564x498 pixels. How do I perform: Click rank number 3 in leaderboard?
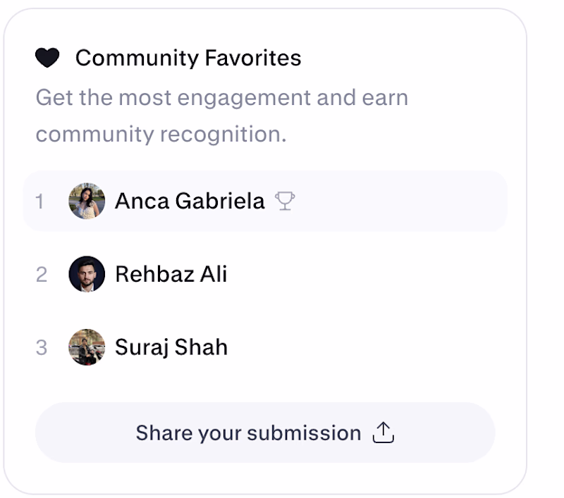coord(42,348)
